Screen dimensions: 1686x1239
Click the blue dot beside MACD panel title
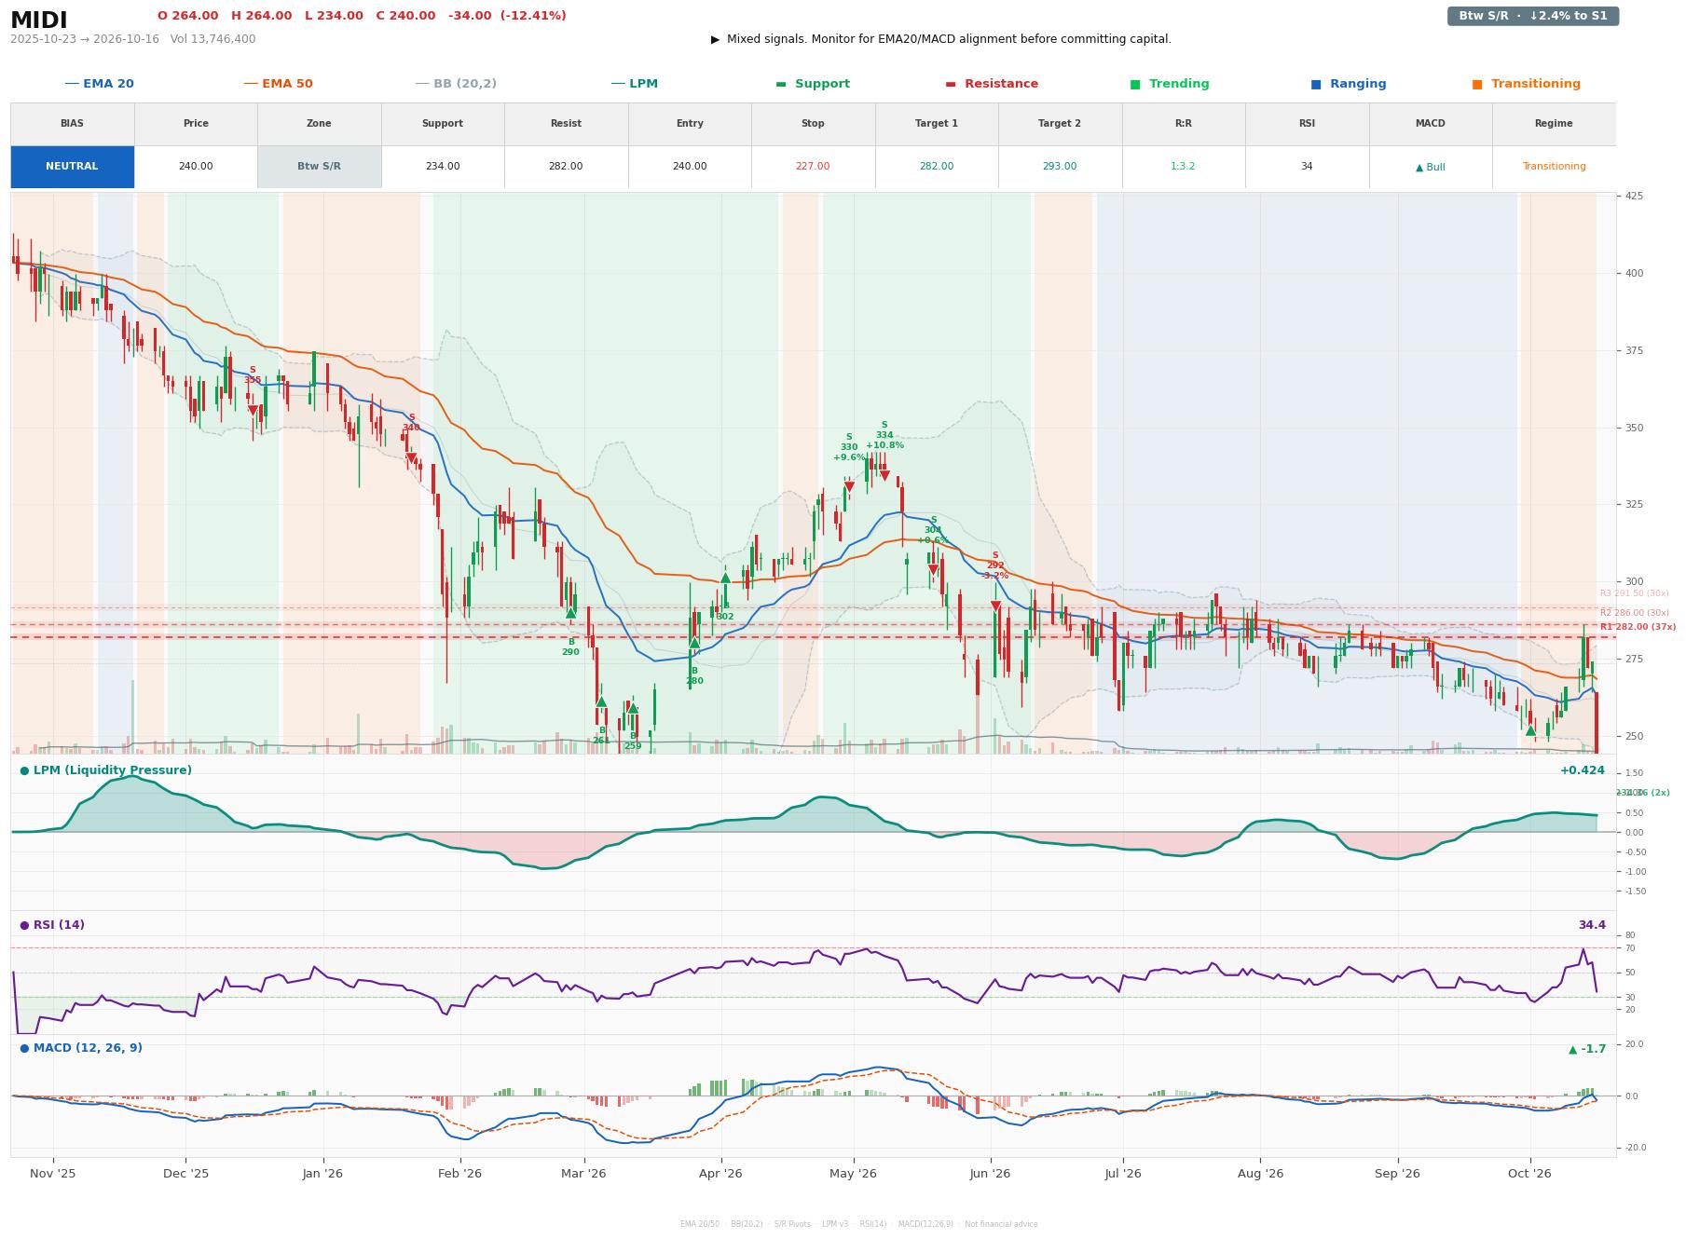(x=24, y=1048)
